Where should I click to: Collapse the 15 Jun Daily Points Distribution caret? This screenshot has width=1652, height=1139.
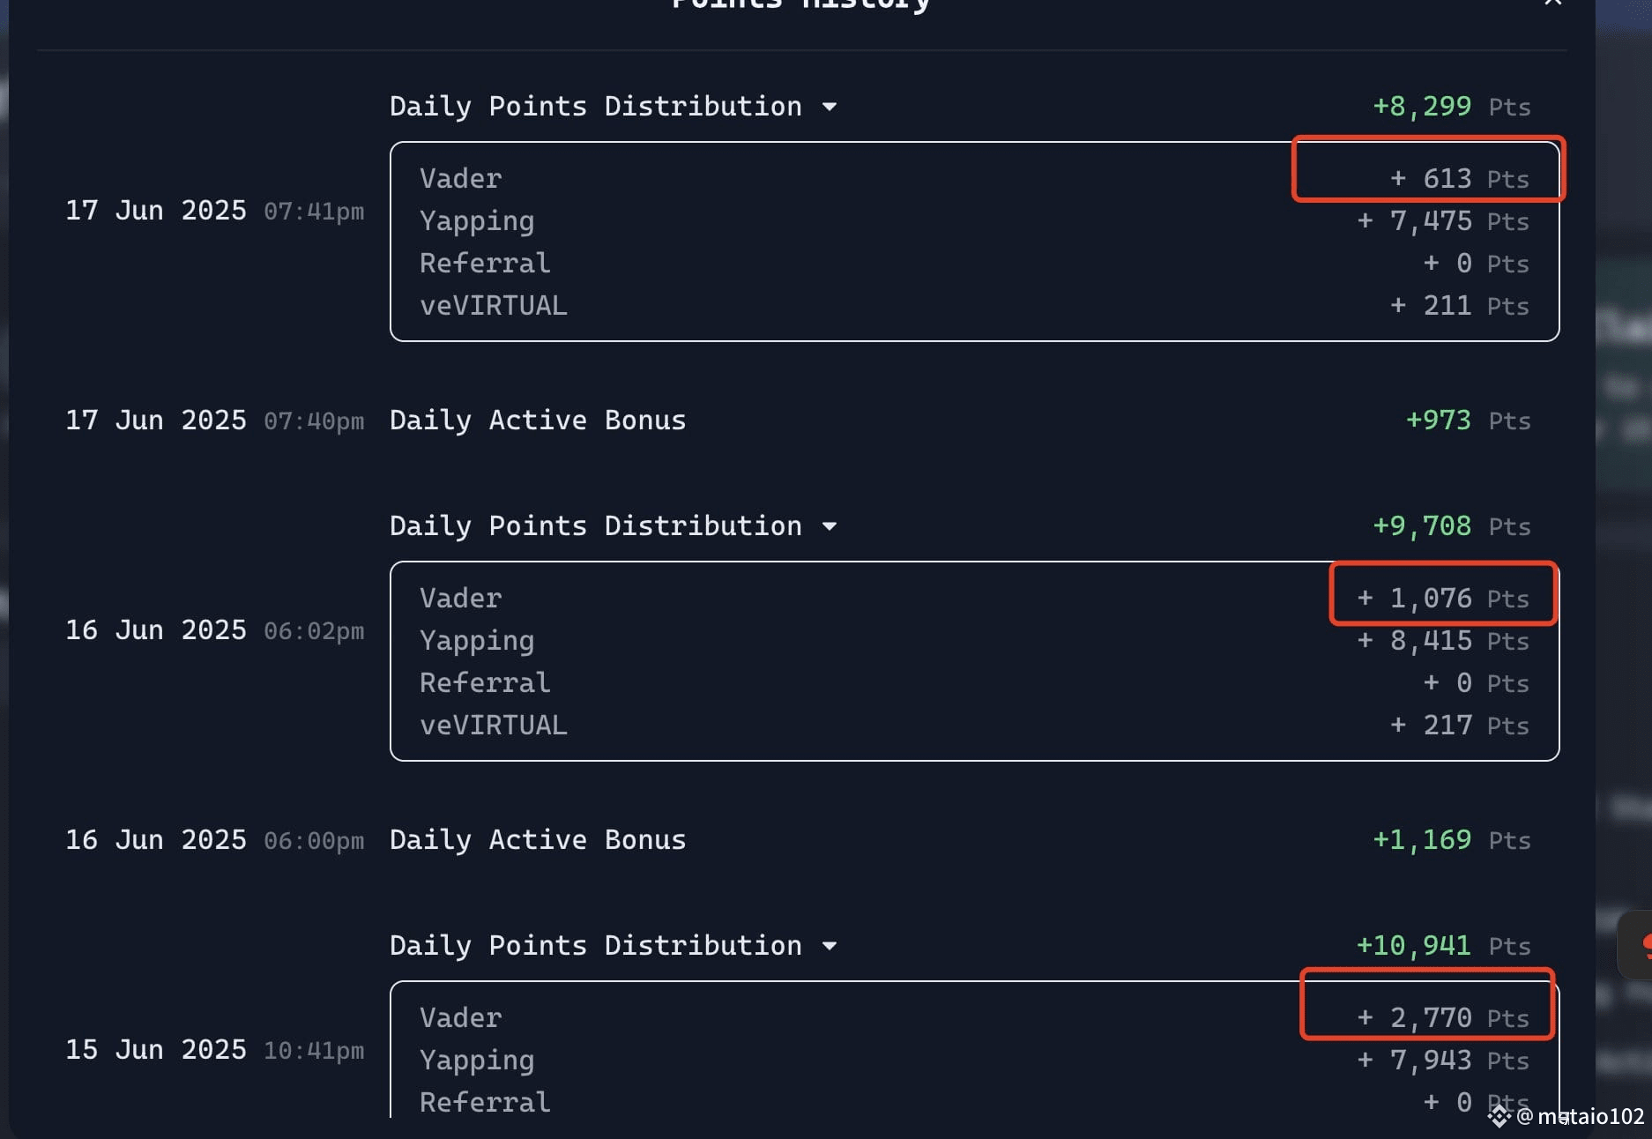(829, 946)
